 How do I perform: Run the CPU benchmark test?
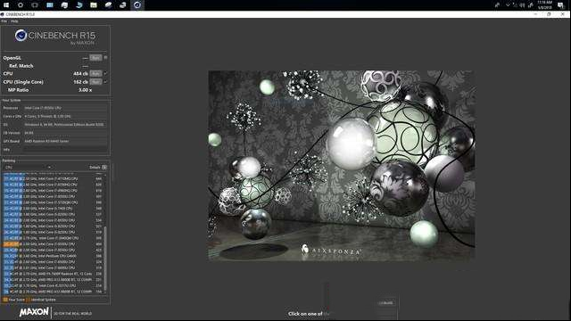pos(95,73)
